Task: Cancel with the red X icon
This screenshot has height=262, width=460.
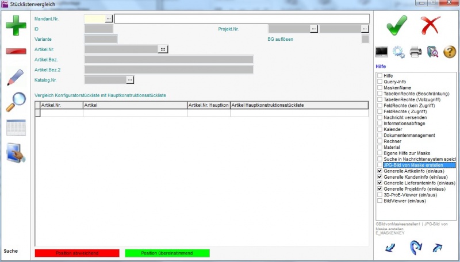Action: (430, 26)
